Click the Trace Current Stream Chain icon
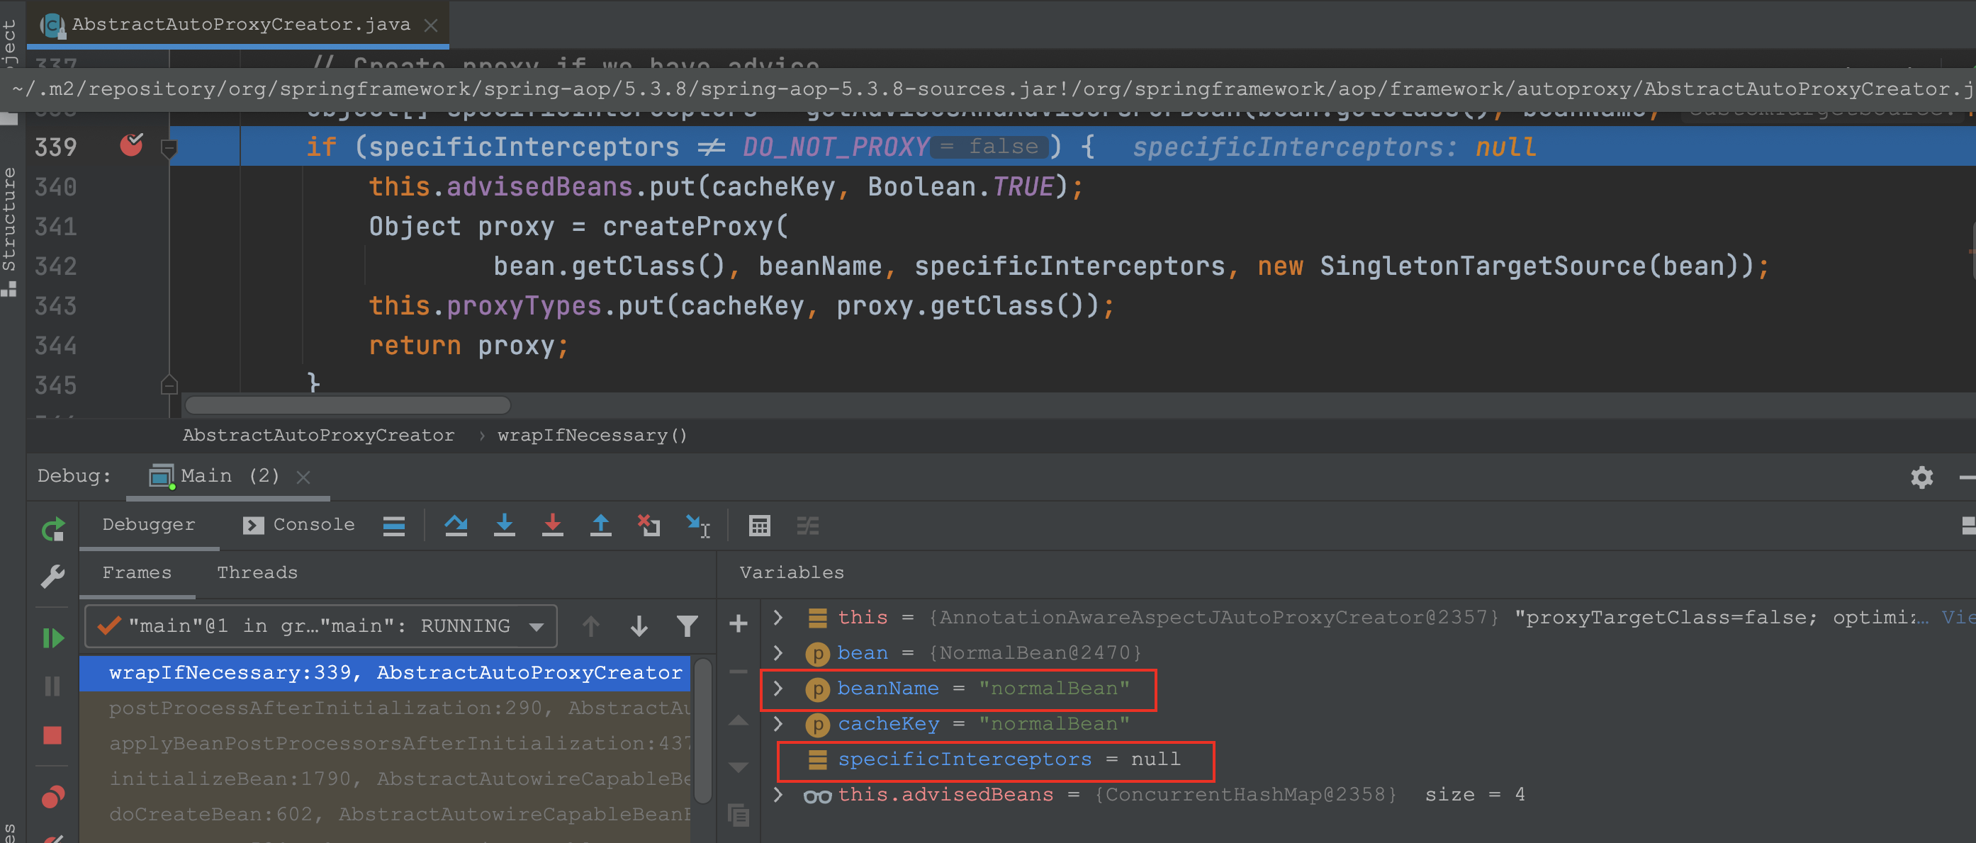1976x843 pixels. [x=808, y=526]
